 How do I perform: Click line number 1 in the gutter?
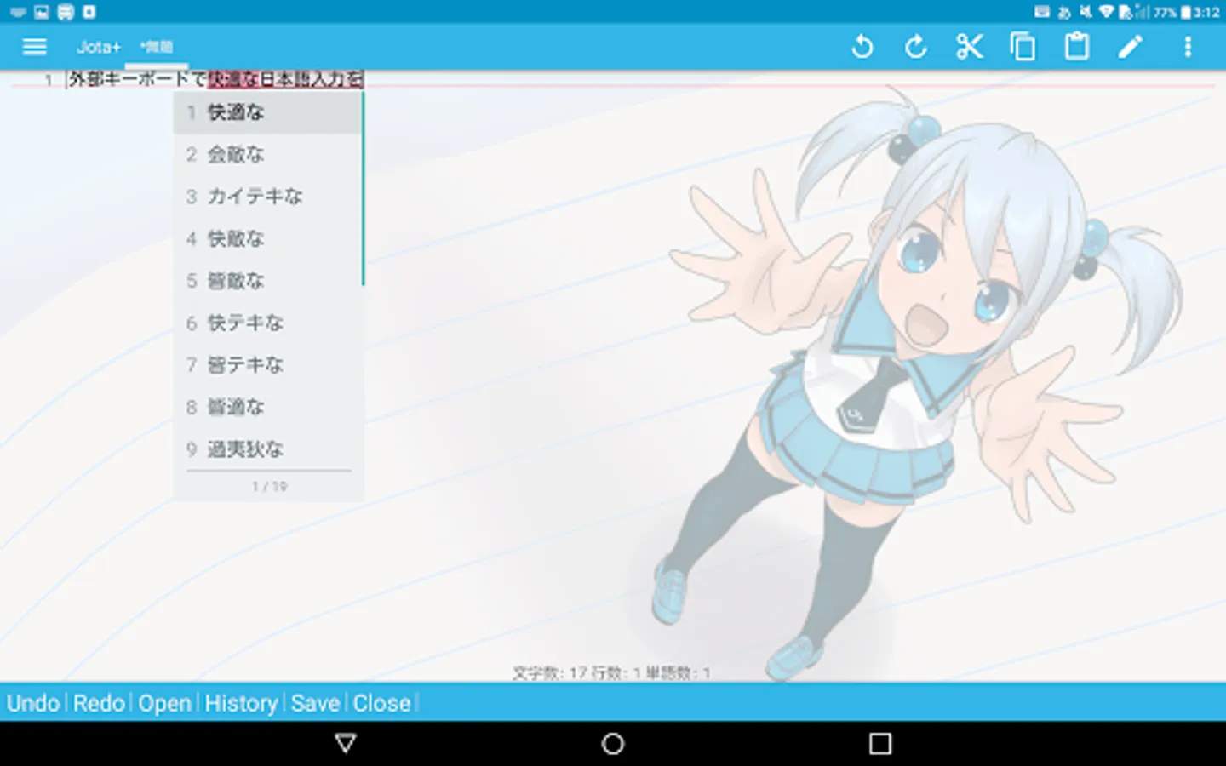[49, 80]
